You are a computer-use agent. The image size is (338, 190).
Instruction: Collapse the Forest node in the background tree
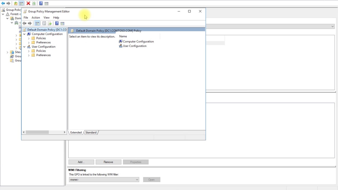coord(3,14)
